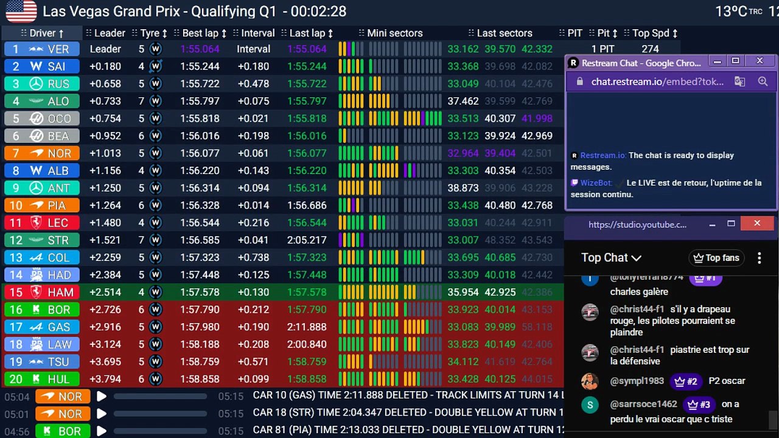Click VER best lap 1:55.064
The height and width of the screenshot is (438, 779).
(x=200, y=49)
